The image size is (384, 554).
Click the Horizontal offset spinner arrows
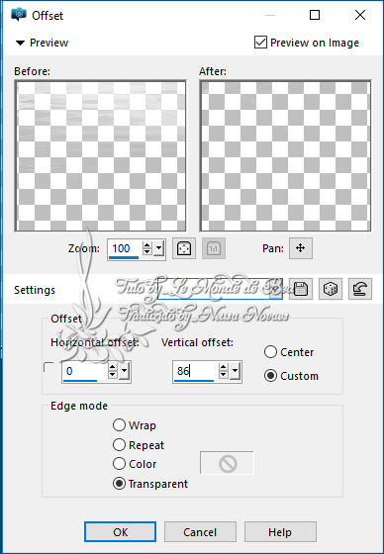pyautogui.click(x=113, y=371)
